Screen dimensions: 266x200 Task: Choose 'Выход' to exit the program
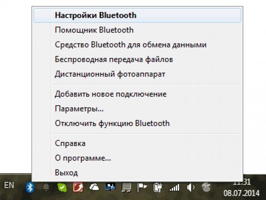pyautogui.click(x=66, y=173)
